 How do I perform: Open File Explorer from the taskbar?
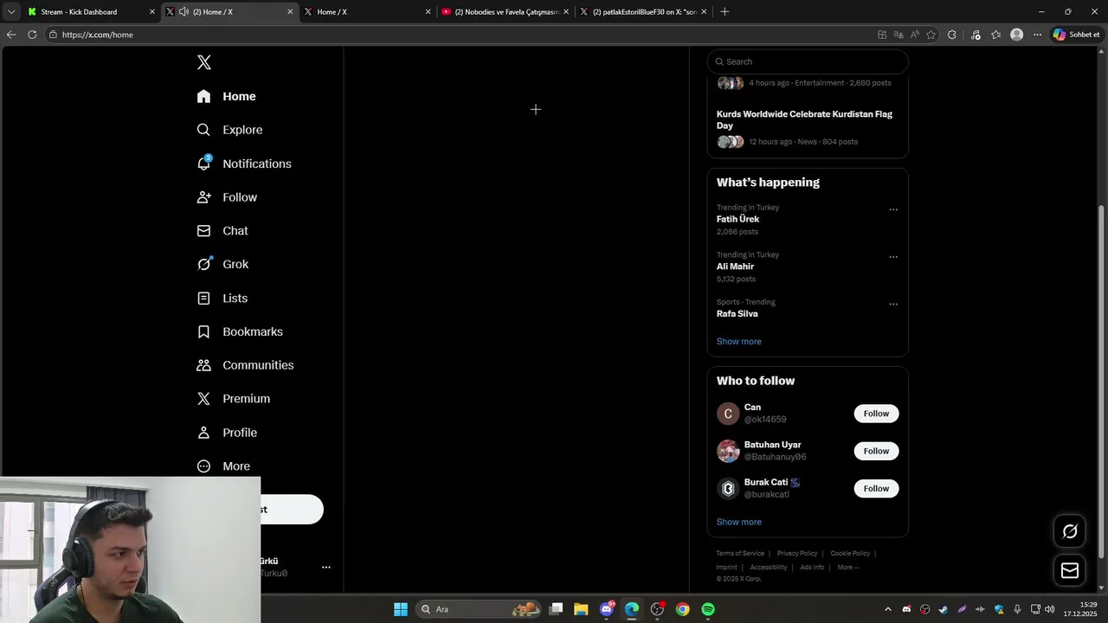click(x=581, y=609)
